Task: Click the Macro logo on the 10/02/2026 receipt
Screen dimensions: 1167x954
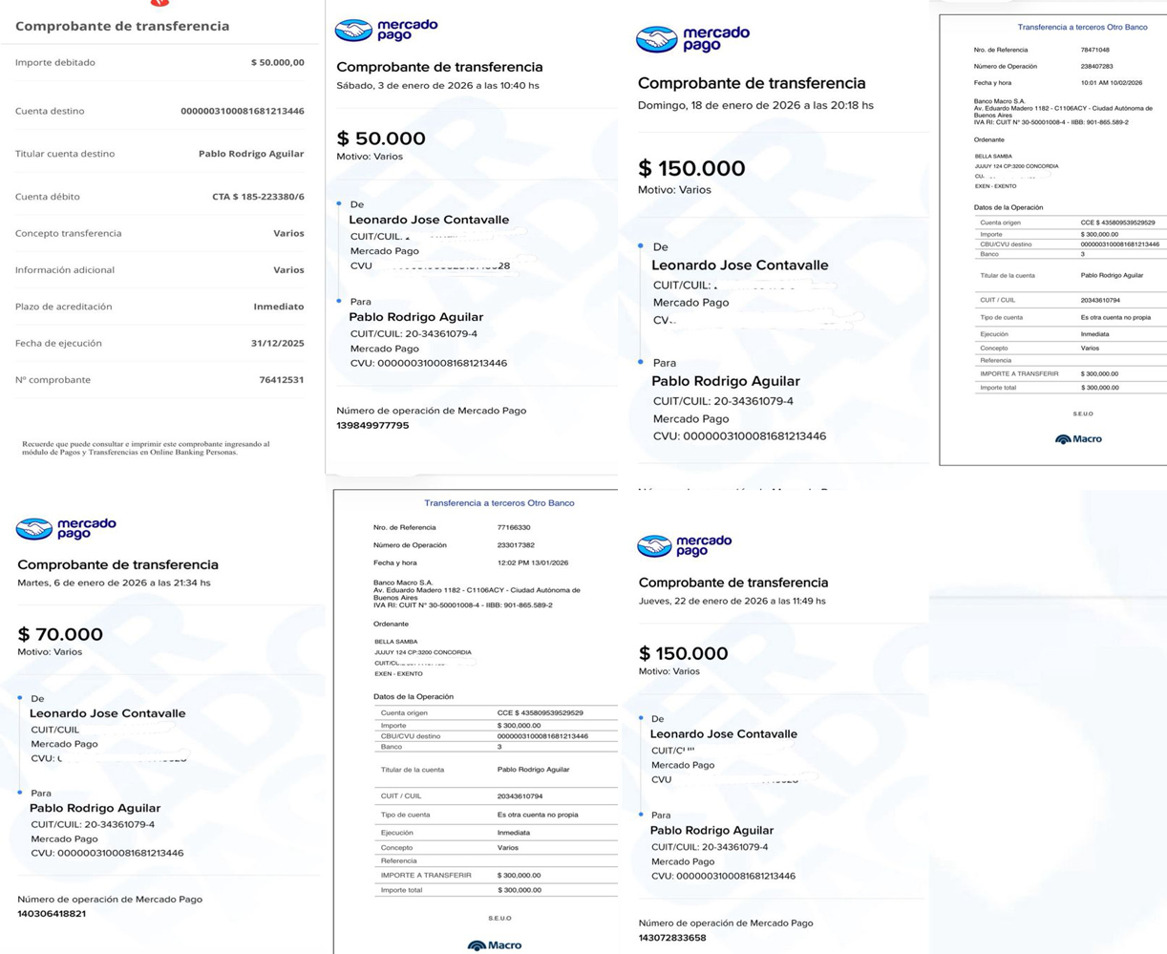Action: pos(1078,439)
